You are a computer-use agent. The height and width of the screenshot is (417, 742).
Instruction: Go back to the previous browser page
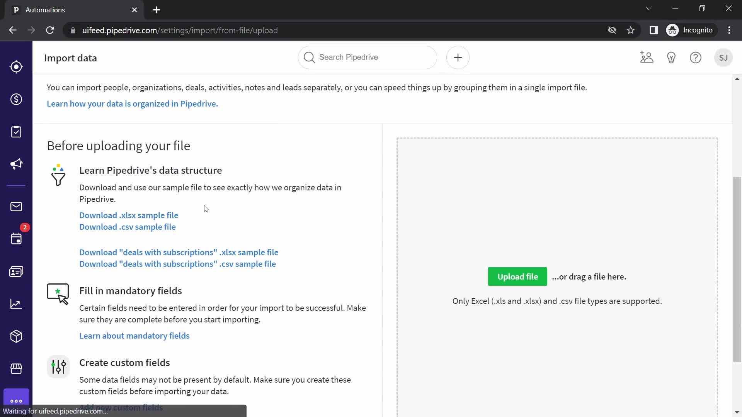pyautogui.click(x=13, y=30)
